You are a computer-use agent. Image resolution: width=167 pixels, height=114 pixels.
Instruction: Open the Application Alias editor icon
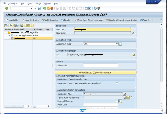click(x=125, y=94)
